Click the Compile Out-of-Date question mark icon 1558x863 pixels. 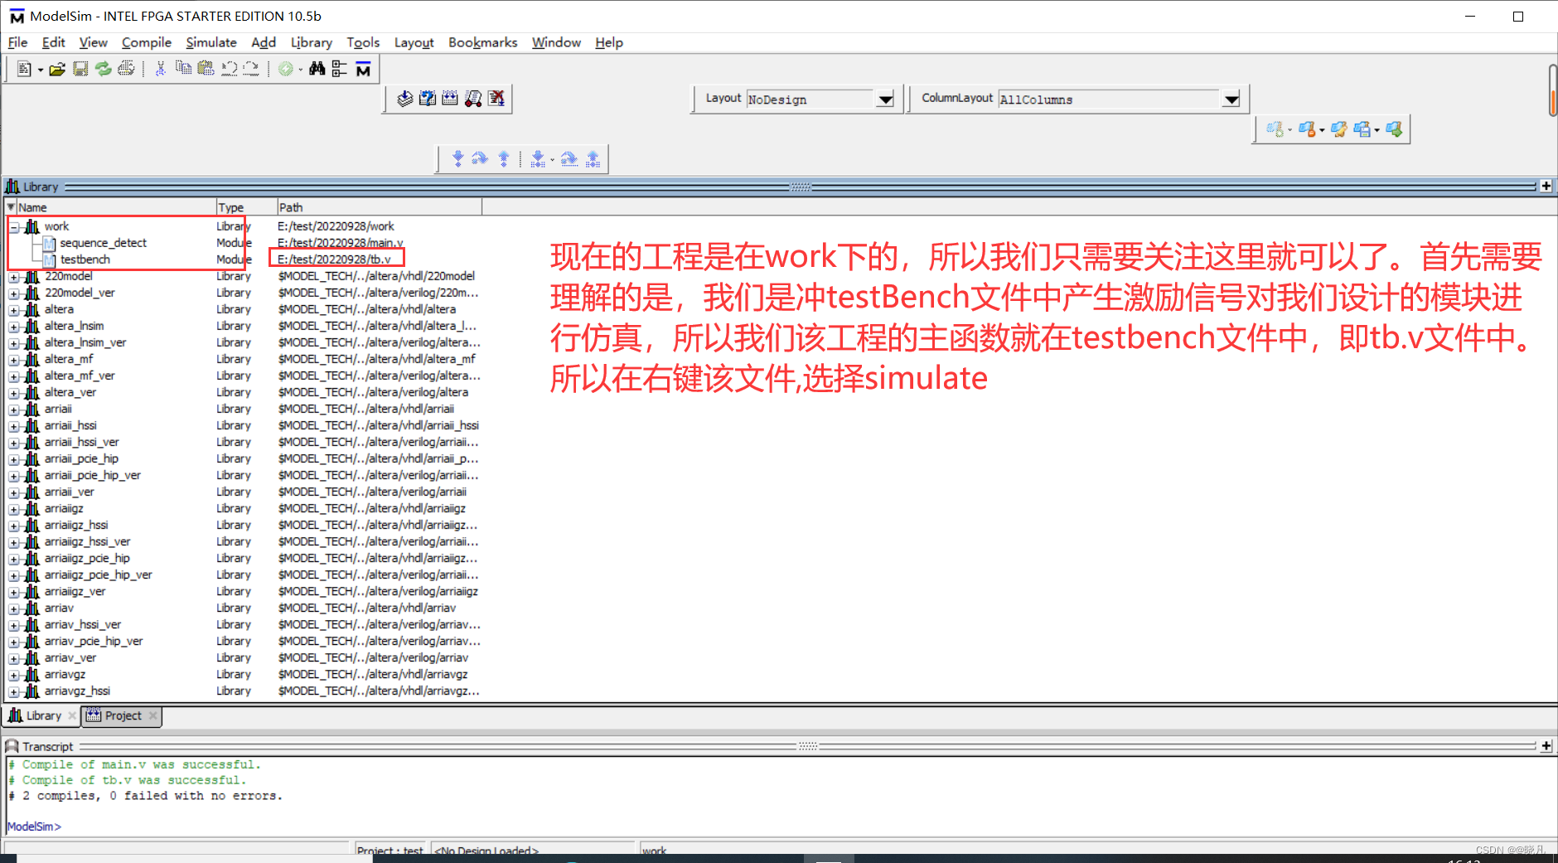[427, 99]
